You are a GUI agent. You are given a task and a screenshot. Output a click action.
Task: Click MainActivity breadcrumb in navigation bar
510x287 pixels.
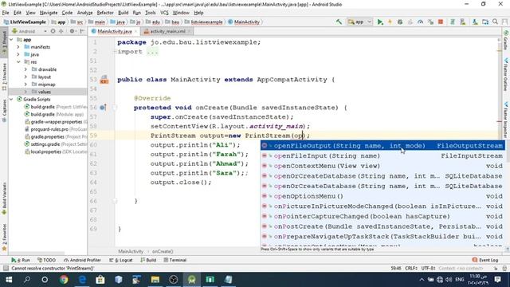[244, 22]
